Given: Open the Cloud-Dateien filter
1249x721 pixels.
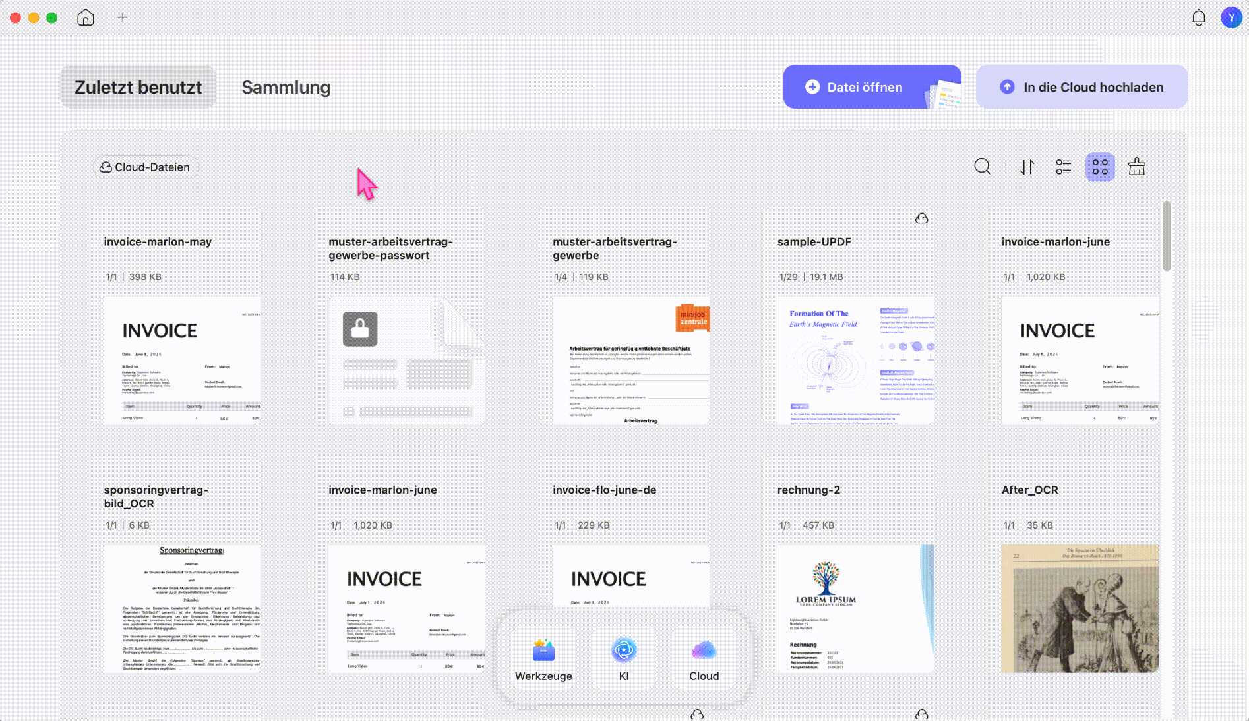Looking at the screenshot, I should tap(145, 167).
